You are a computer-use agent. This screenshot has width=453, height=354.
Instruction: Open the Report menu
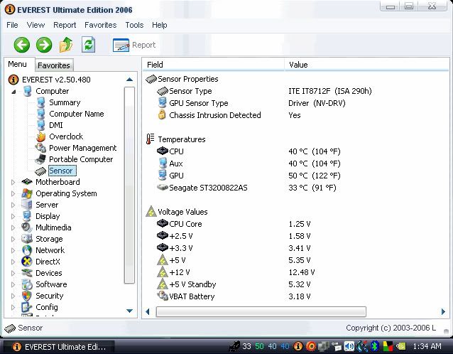pyautogui.click(x=65, y=25)
